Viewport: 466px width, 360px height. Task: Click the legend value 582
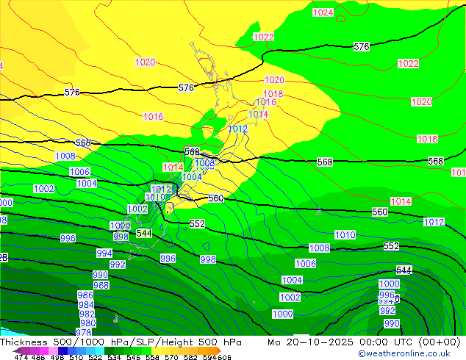coord(190,357)
